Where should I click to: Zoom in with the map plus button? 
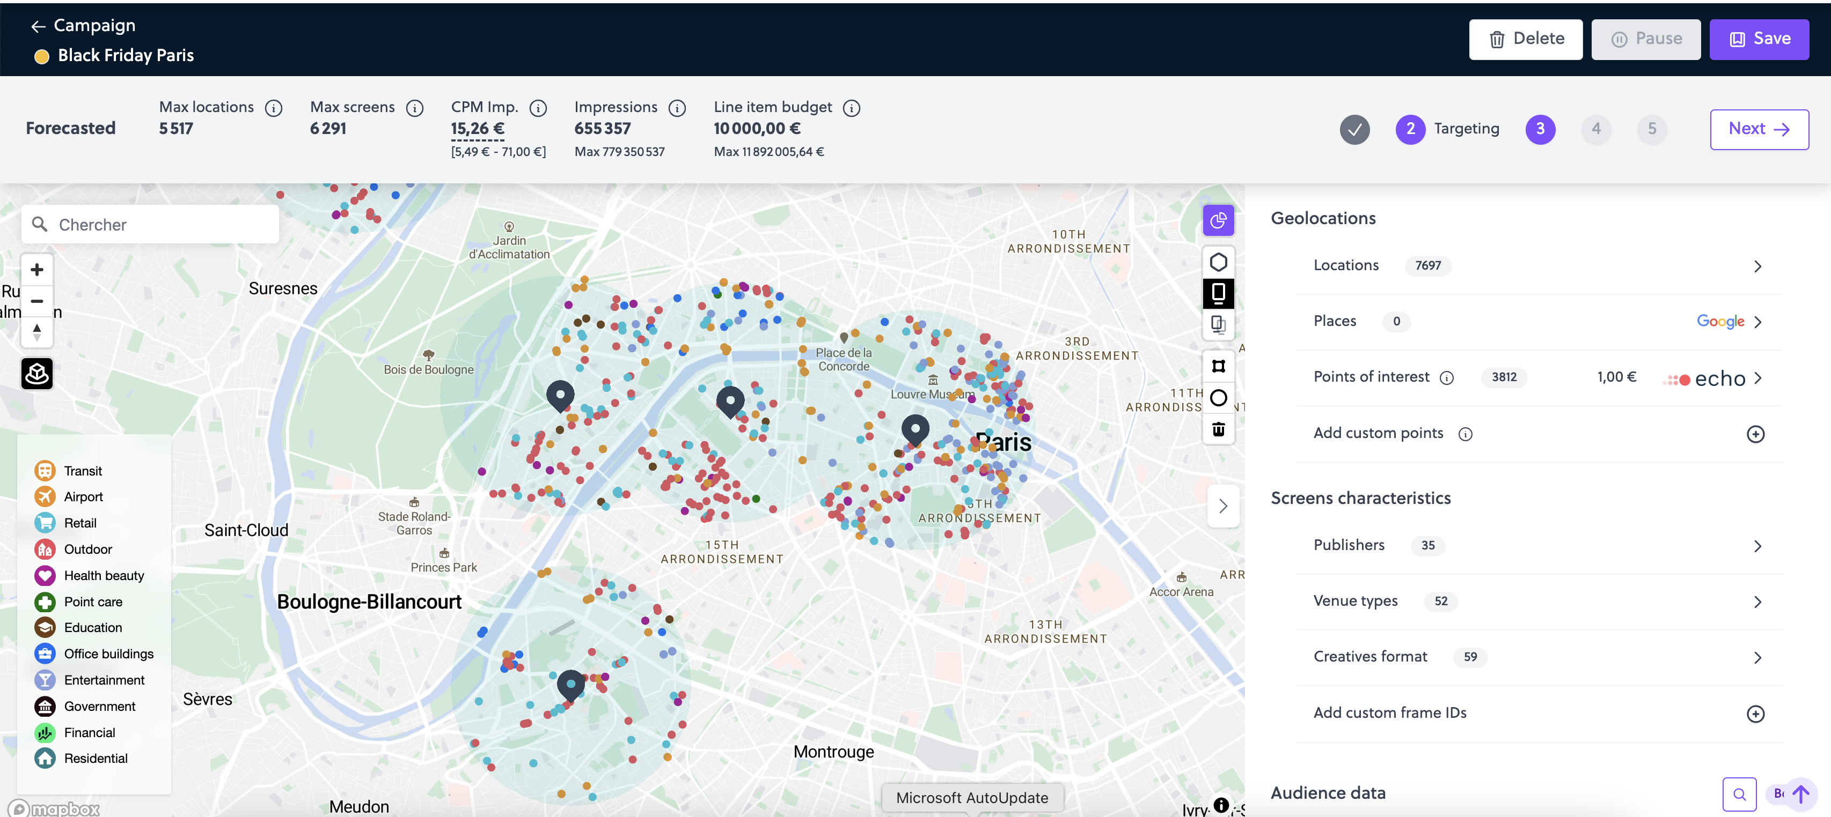click(x=37, y=270)
